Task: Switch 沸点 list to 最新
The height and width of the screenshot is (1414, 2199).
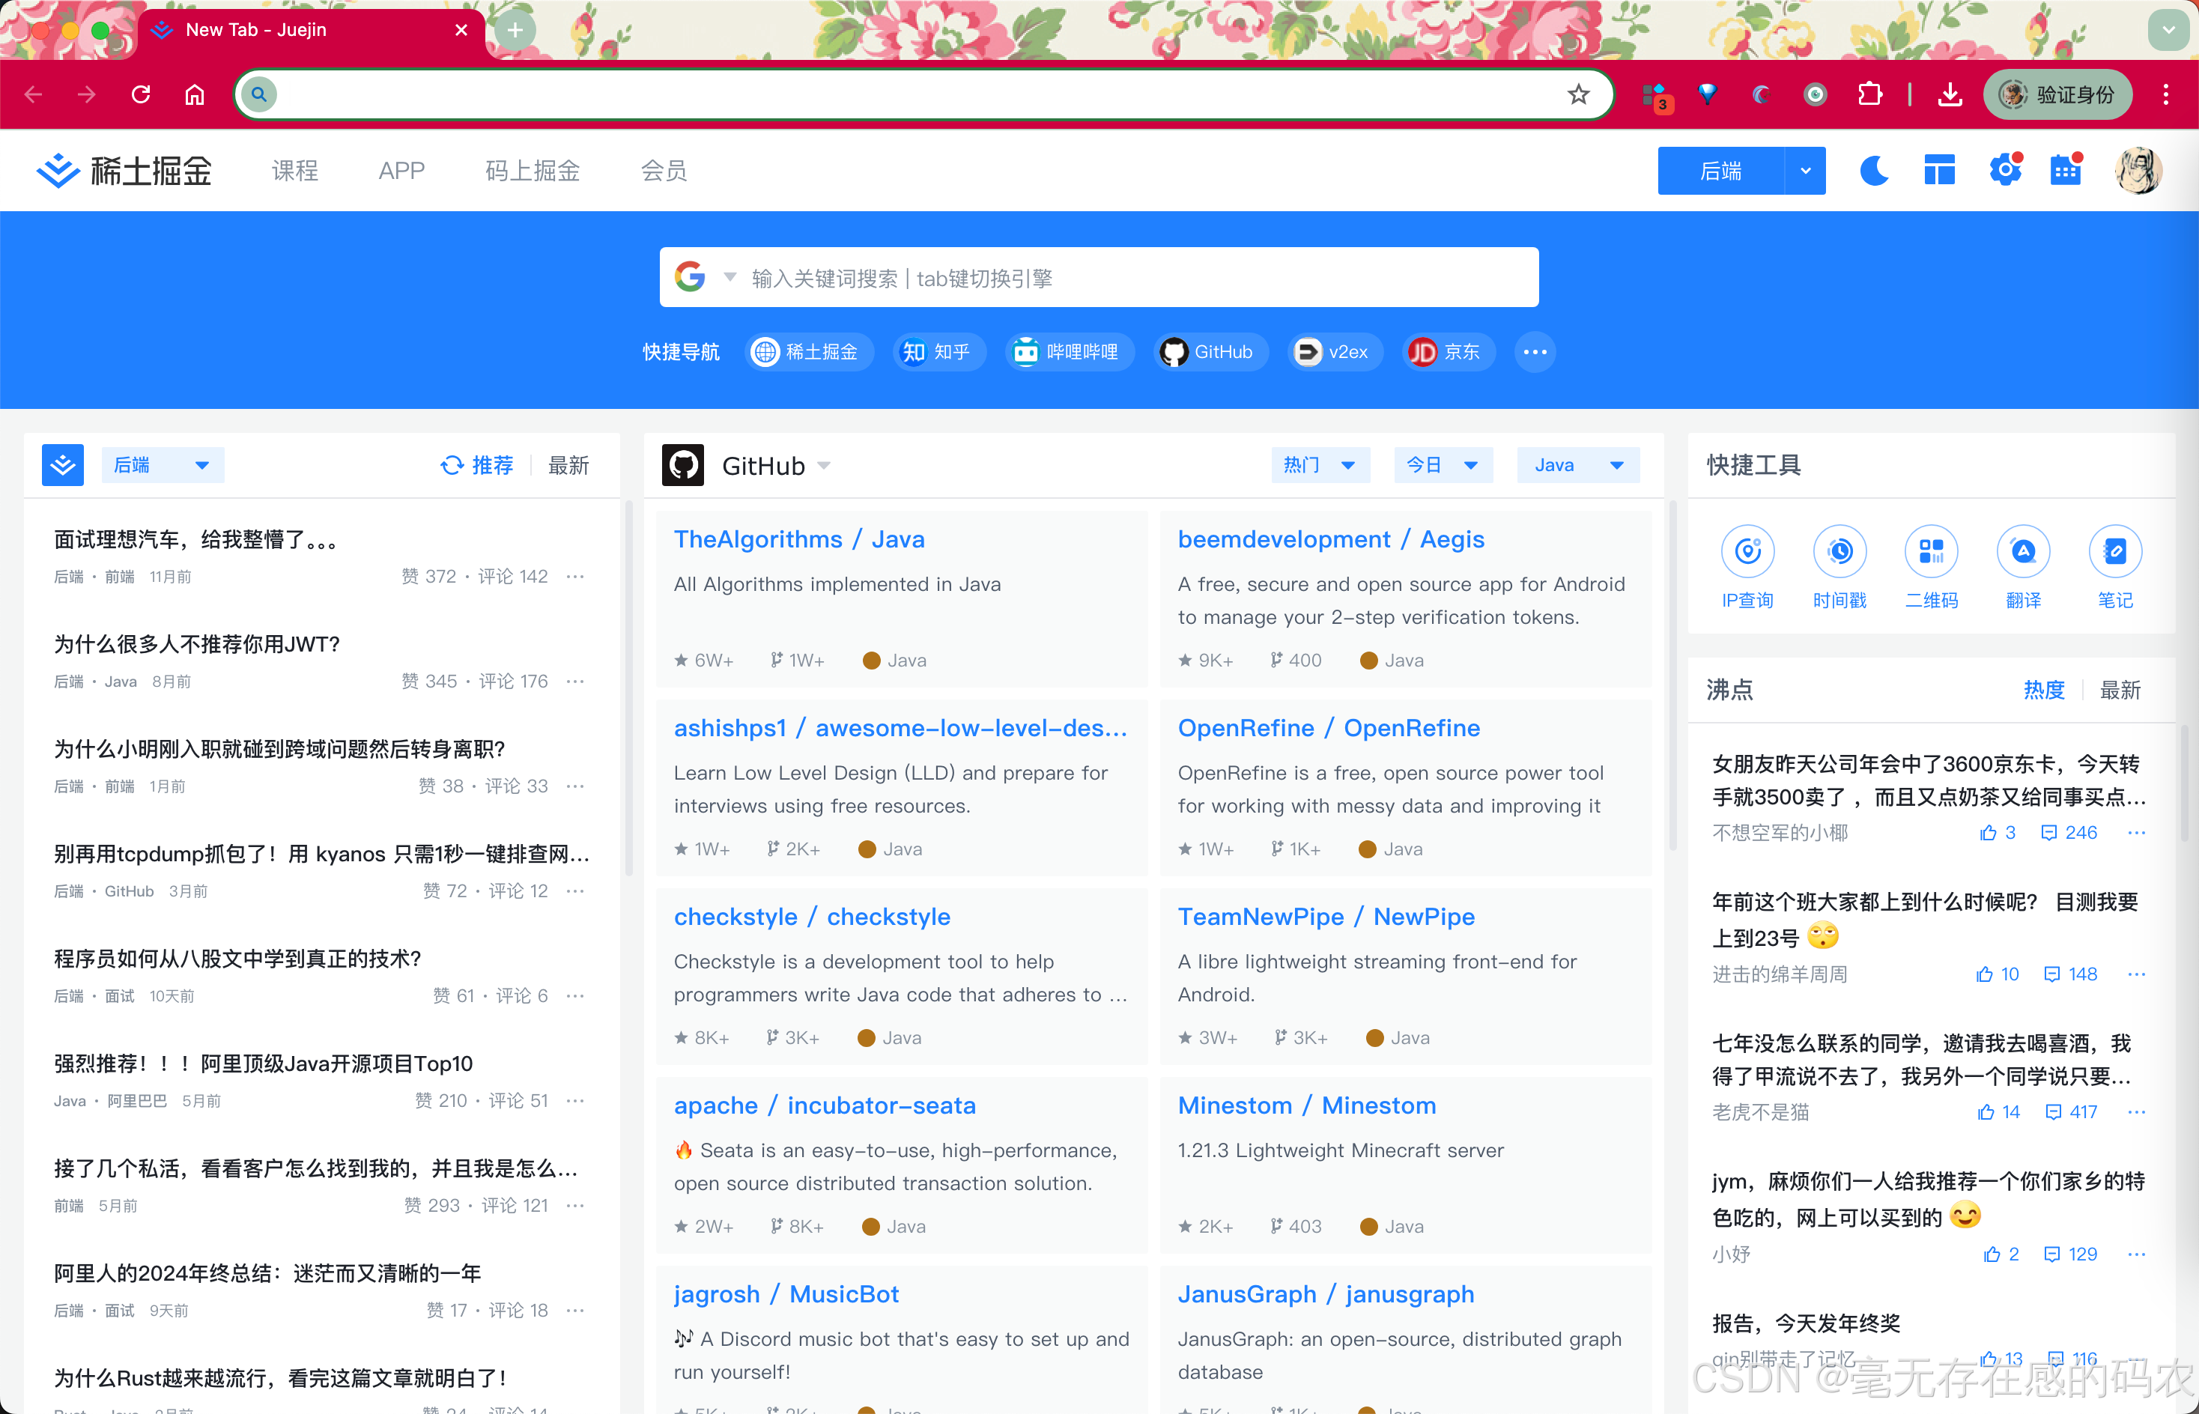Action: [x=2119, y=690]
